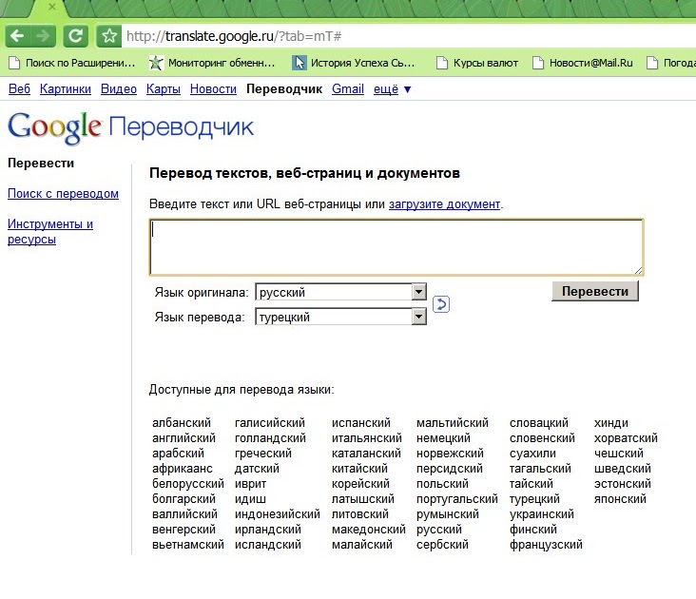Open the История Успеха bookmark
The image size is (696, 599).
[x=354, y=64]
